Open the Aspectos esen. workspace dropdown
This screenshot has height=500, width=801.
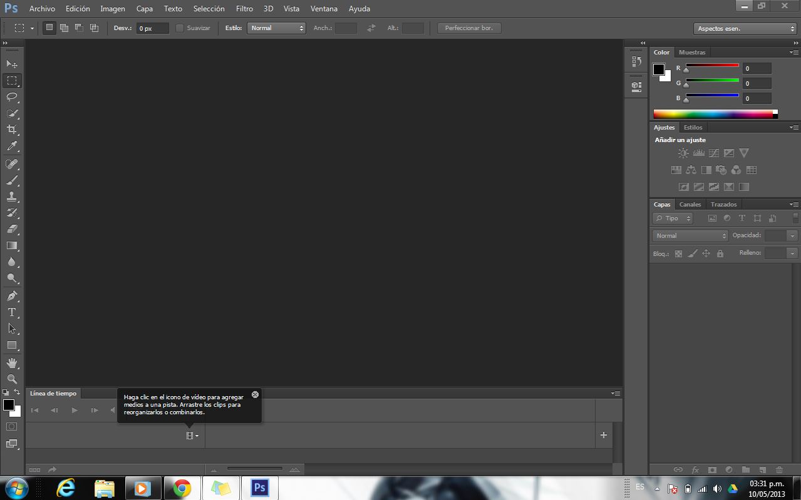point(745,29)
